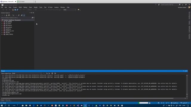
Task: Toggle the Preview Selected Items button
Action: pos(24,15)
